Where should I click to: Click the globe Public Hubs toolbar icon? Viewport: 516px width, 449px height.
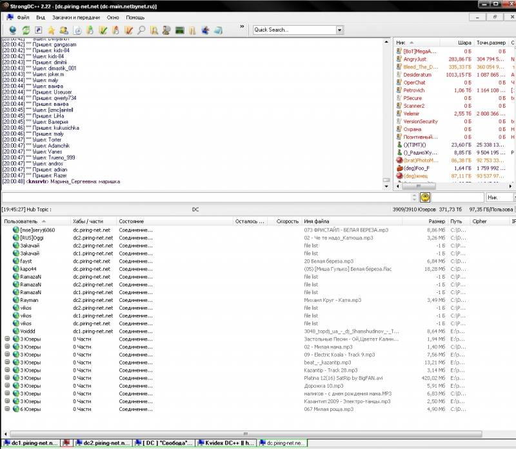[13, 30]
